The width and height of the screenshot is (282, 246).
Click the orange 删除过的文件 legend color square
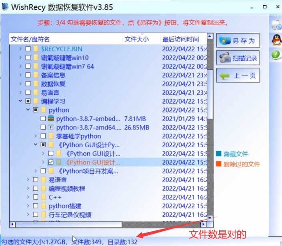(x=218, y=164)
